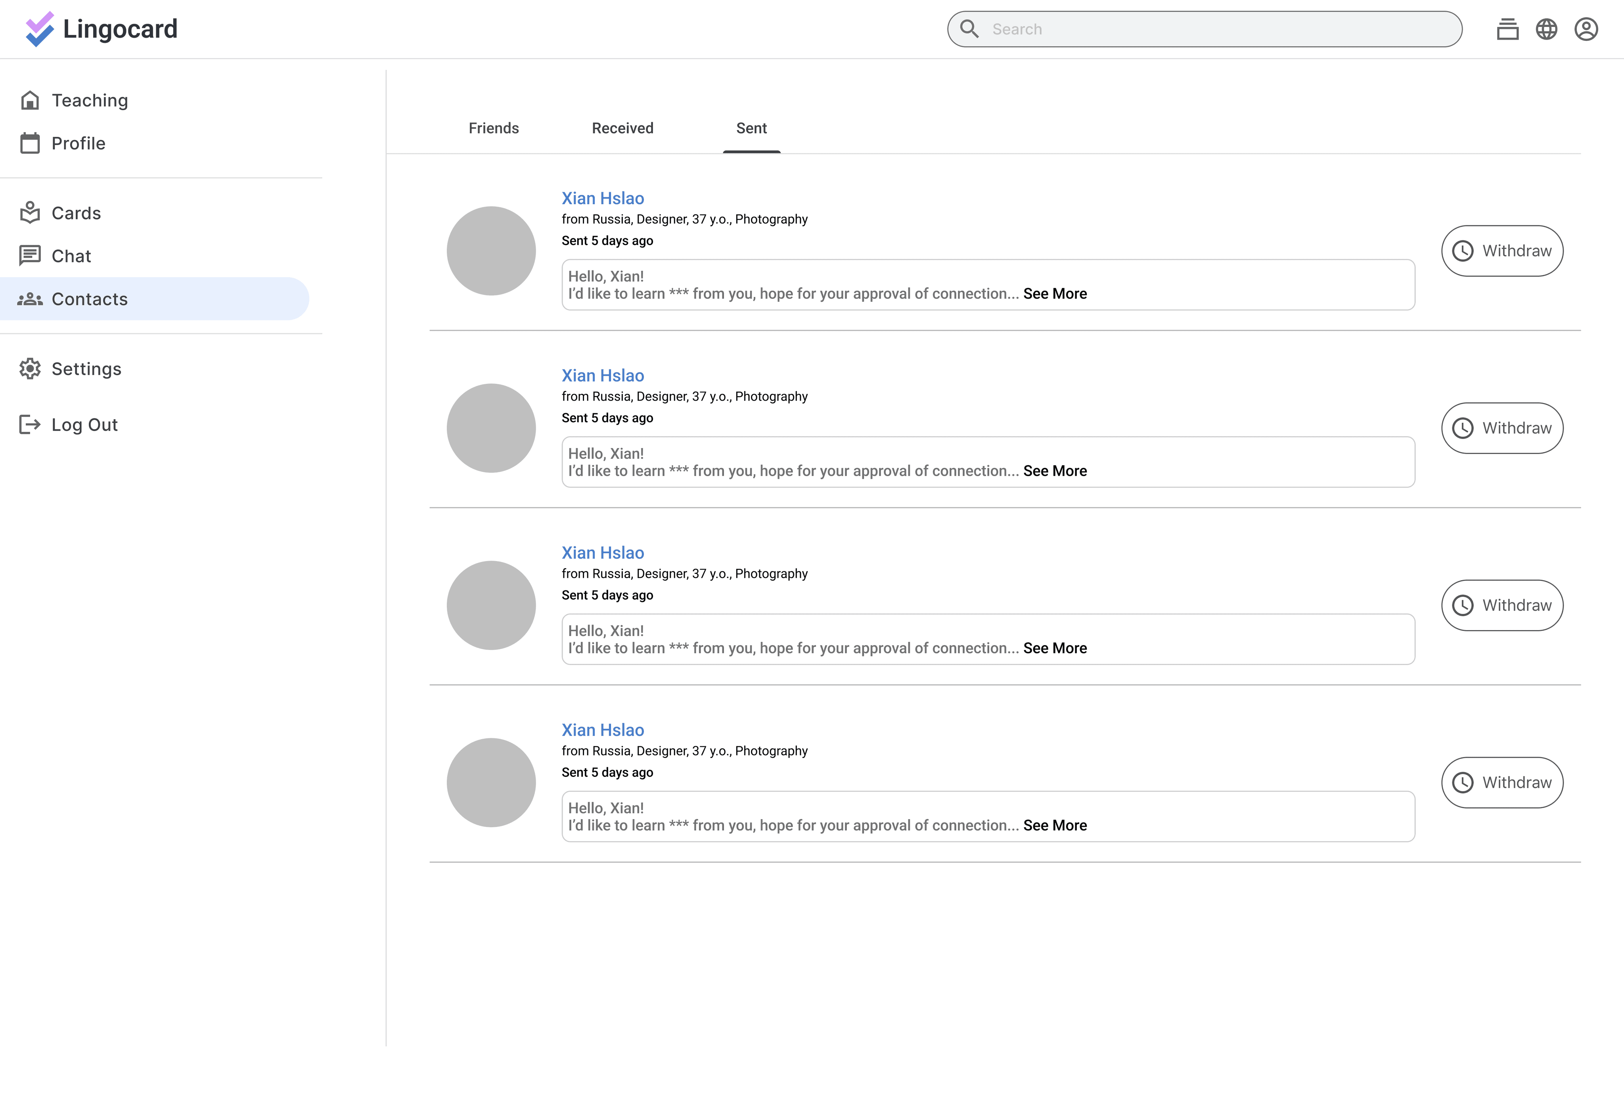
Task: Open Xian Hslao's name in second request
Action: click(x=602, y=376)
